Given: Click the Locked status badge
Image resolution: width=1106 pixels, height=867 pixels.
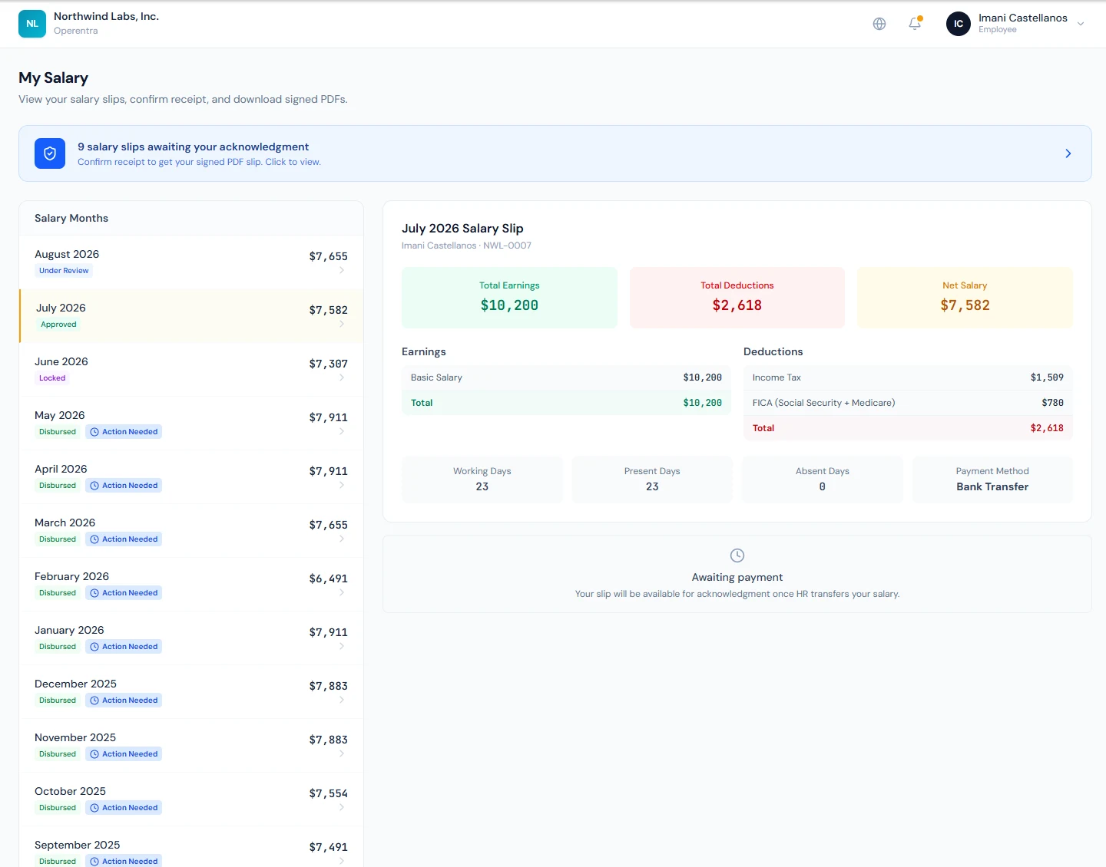Looking at the screenshot, I should click(x=52, y=378).
